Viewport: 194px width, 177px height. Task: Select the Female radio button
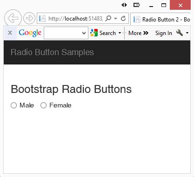pyautogui.click(x=43, y=105)
